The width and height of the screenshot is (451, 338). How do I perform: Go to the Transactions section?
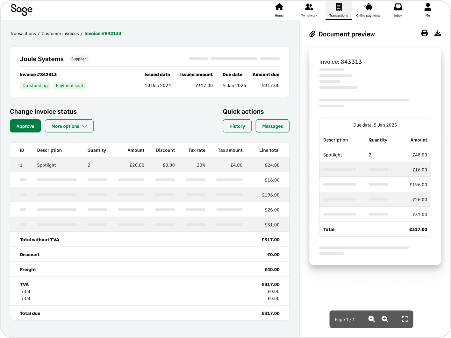pyautogui.click(x=338, y=10)
